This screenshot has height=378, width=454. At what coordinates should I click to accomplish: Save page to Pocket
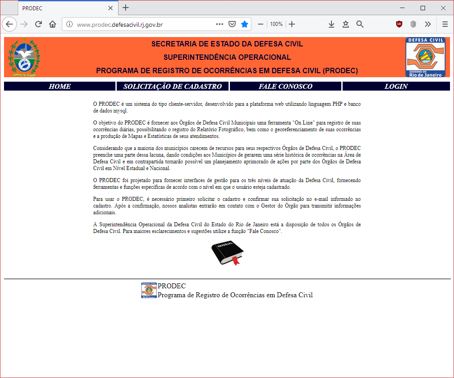232,25
